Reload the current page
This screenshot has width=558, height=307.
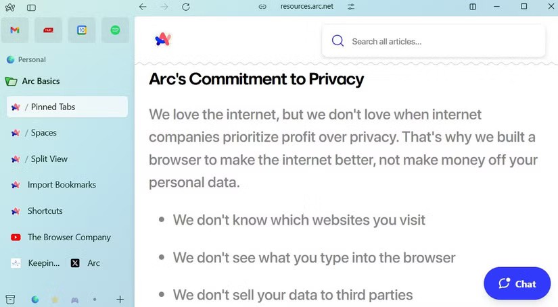pyautogui.click(x=186, y=7)
